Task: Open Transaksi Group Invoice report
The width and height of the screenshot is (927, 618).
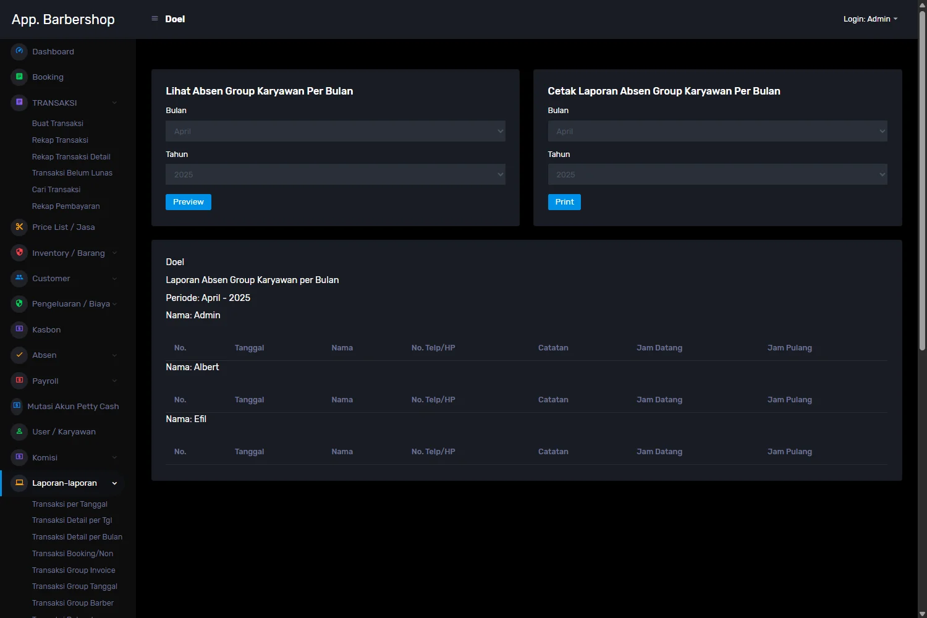Action: (74, 570)
